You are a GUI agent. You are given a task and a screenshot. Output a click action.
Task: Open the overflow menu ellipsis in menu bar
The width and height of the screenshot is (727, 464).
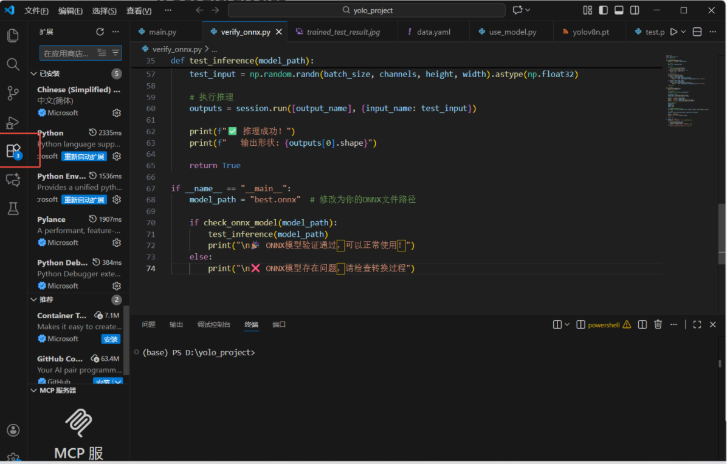[x=168, y=10]
